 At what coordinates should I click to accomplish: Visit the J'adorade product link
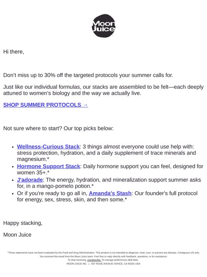point(30,180)
